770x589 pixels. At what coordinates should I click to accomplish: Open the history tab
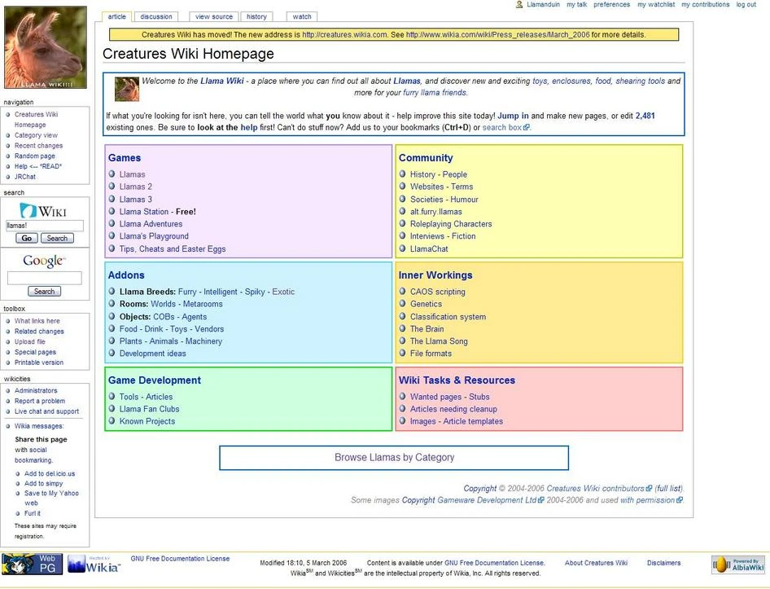pos(256,16)
